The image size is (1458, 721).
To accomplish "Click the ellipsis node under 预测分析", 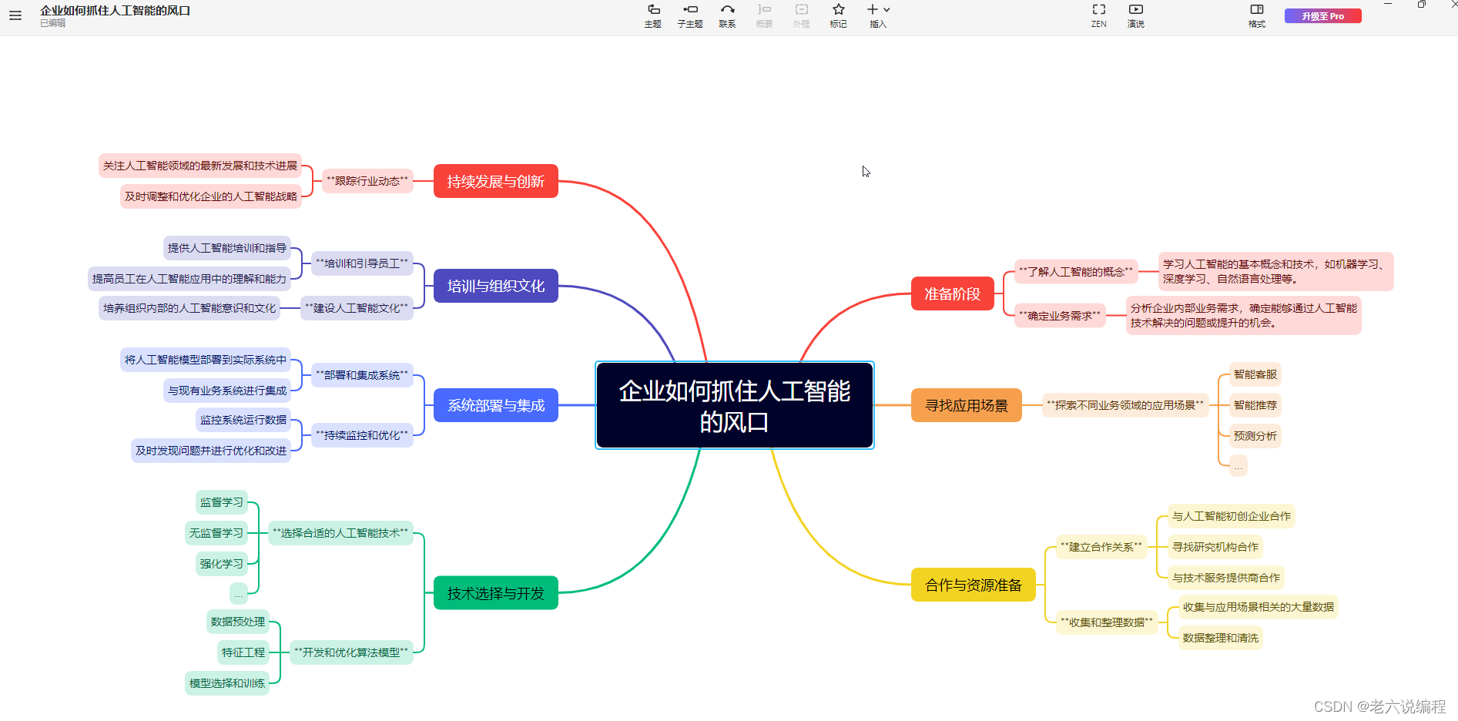I will [1238, 466].
